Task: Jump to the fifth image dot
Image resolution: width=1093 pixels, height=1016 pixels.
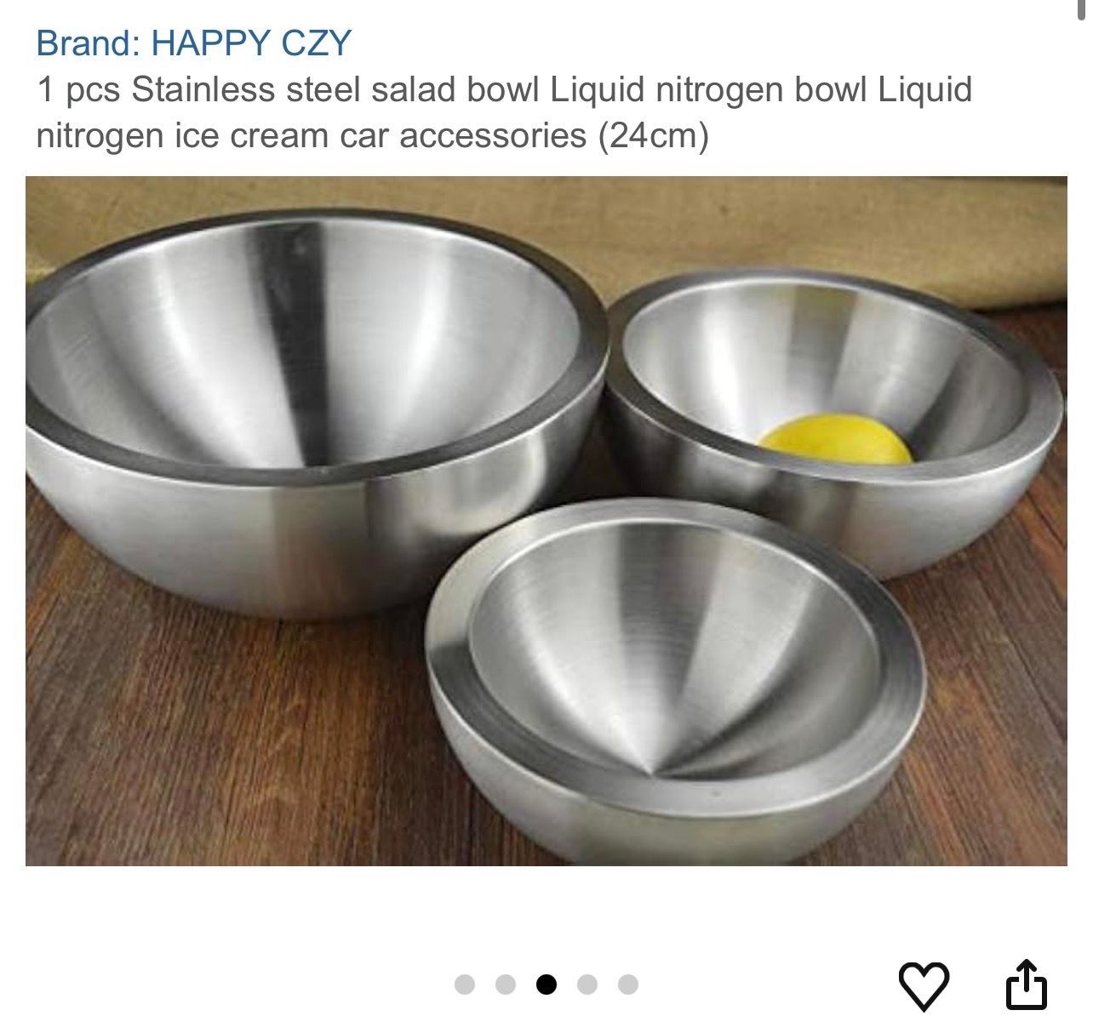Action: (627, 985)
